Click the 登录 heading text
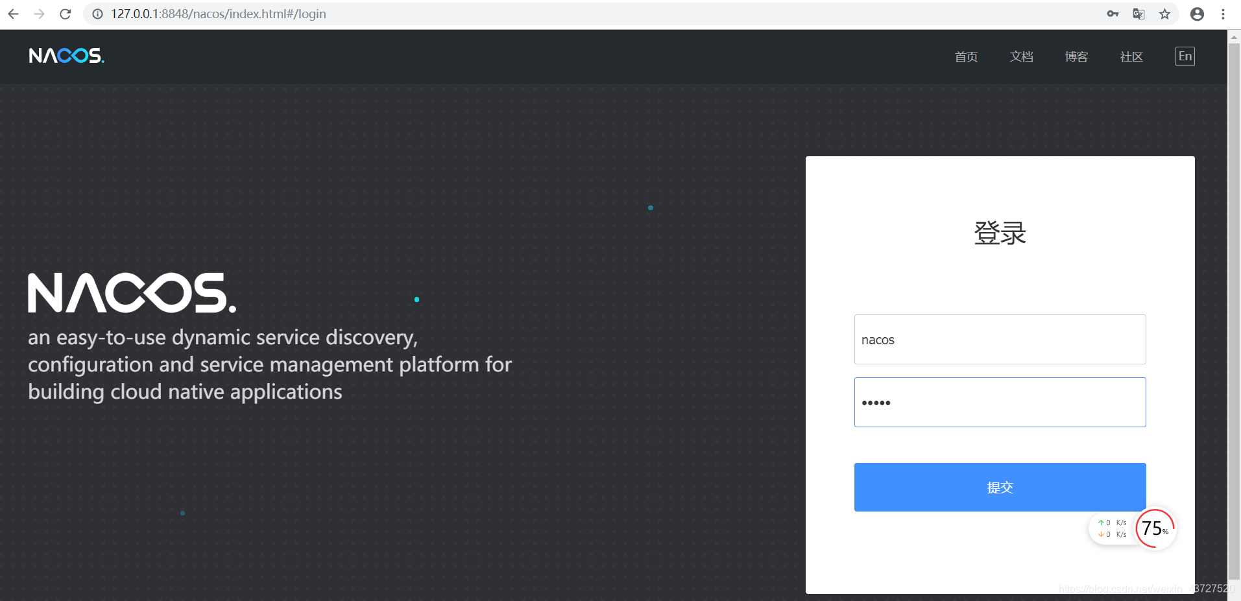The image size is (1241, 601). (x=1000, y=233)
